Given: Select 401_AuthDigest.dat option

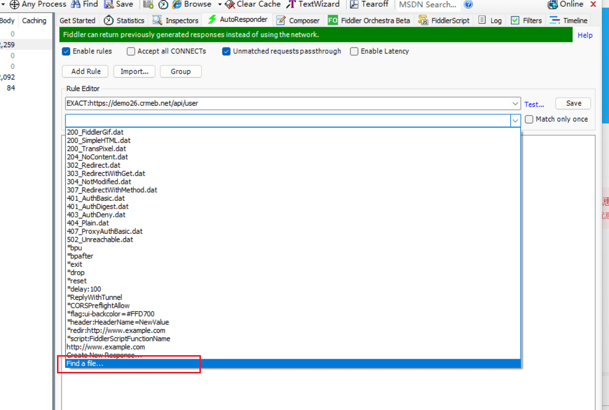Looking at the screenshot, I should click(293, 207).
